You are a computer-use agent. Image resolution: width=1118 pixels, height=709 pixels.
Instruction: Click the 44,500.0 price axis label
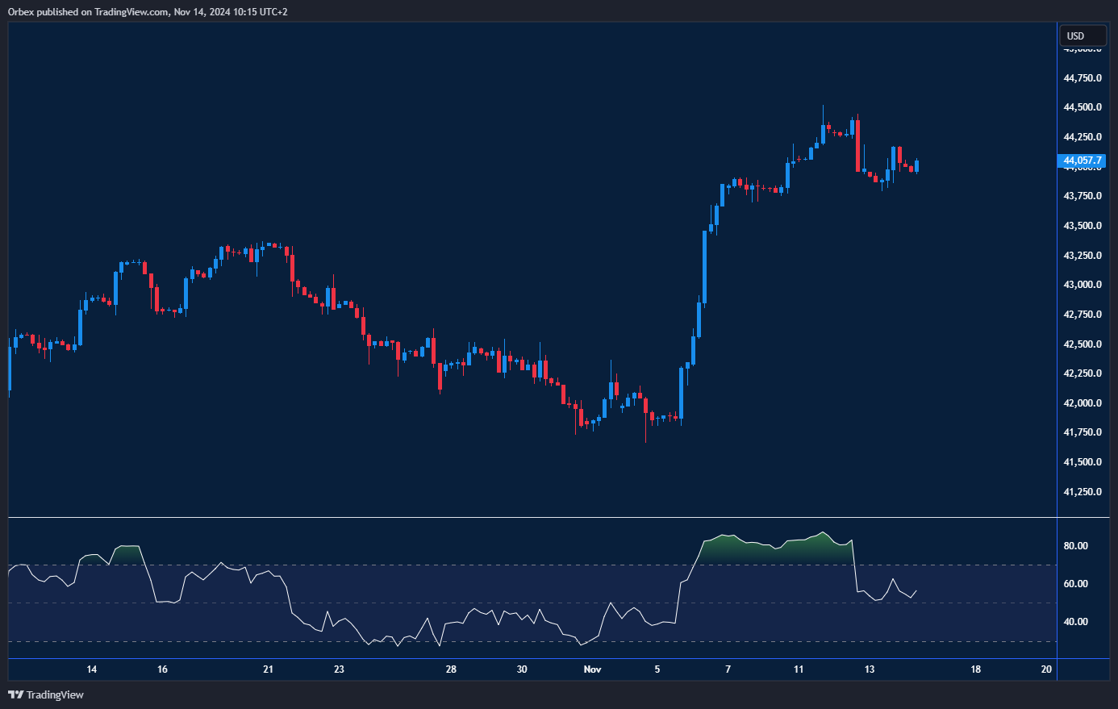(1082, 107)
